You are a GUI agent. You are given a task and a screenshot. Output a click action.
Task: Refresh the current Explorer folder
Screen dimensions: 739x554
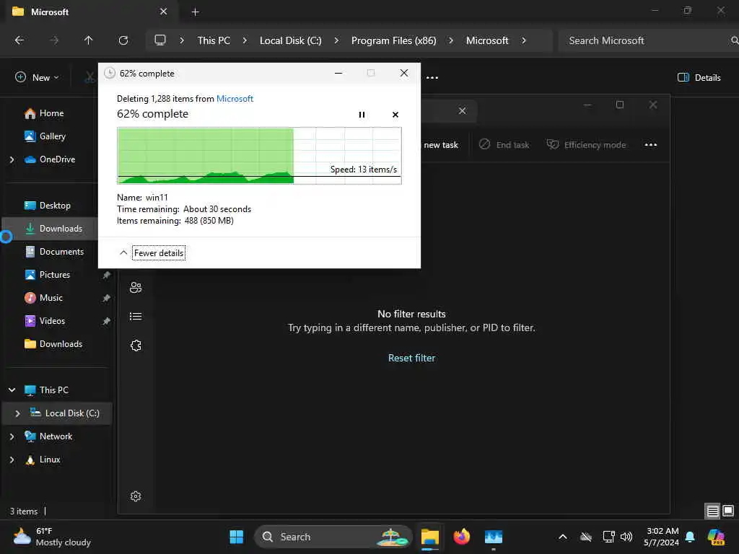[123, 40]
